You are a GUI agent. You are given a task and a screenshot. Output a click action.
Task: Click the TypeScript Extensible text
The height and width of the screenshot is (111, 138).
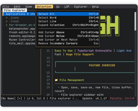pos(95,51)
